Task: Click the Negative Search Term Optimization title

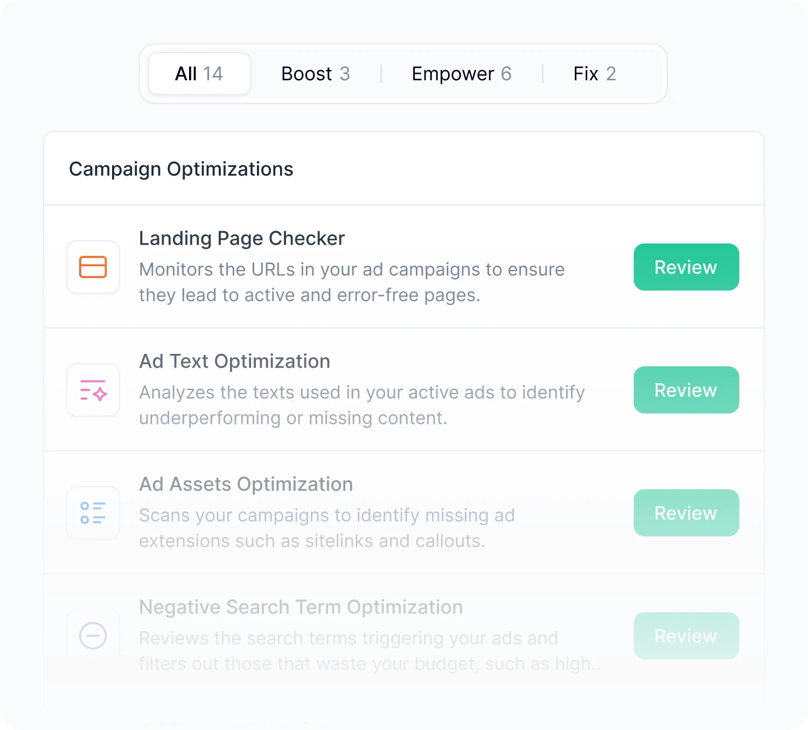Action: click(x=301, y=607)
